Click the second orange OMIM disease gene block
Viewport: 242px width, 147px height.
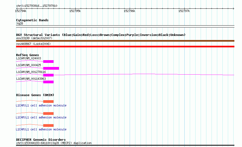[48, 114]
